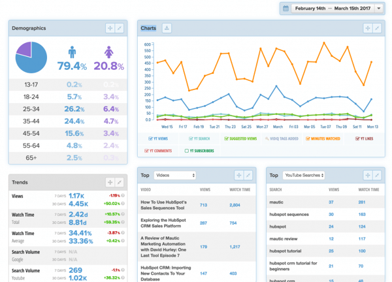Toggle the YT Likes chart checkbox

(x=357, y=138)
